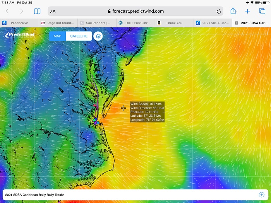Switch to The Essex Library tab
The image size is (271, 203).
click(x=135, y=23)
